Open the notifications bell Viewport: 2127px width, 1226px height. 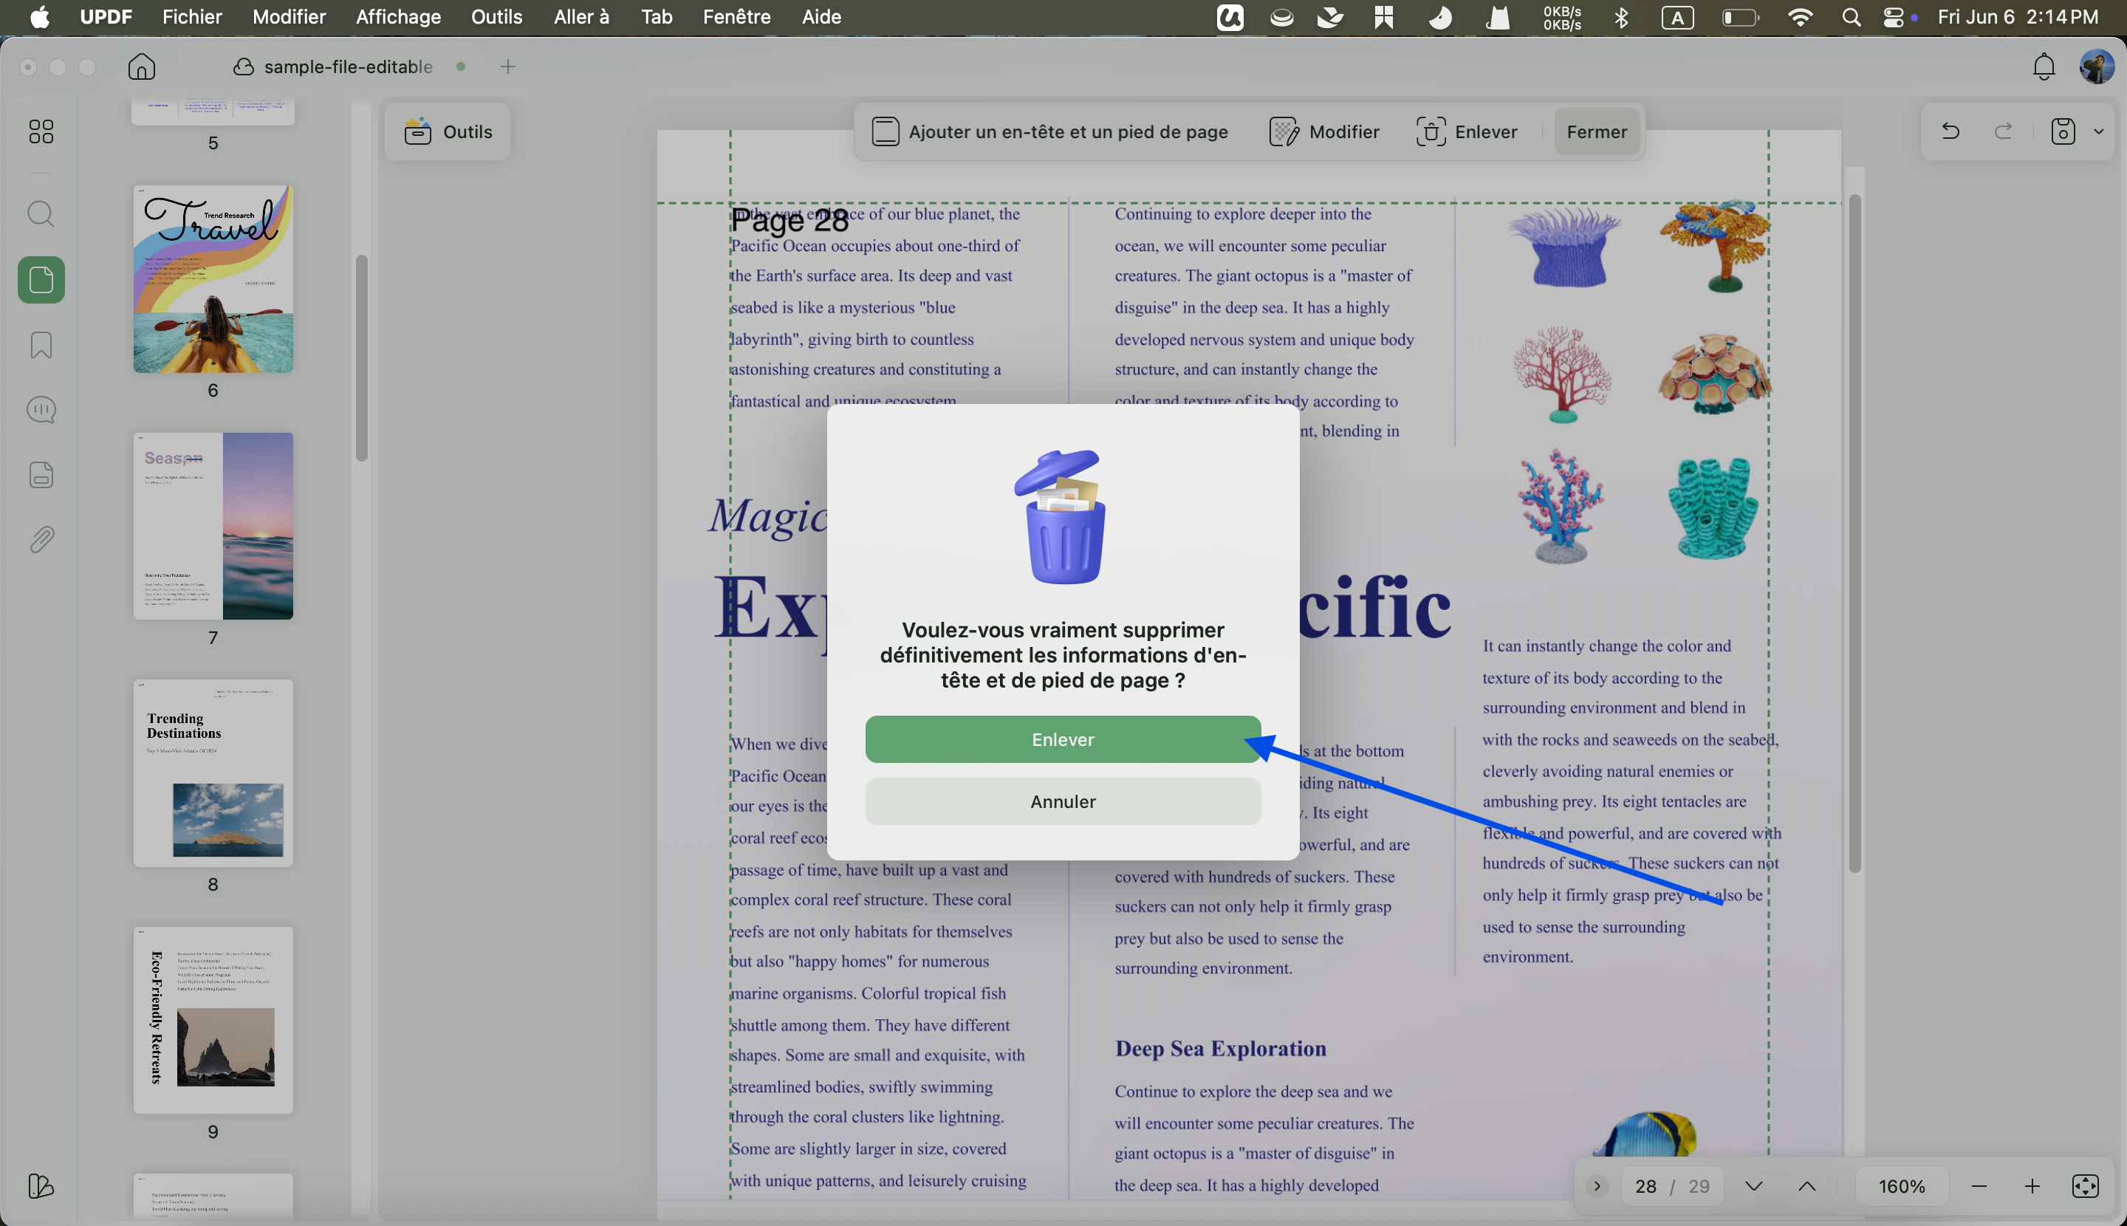2044,66
